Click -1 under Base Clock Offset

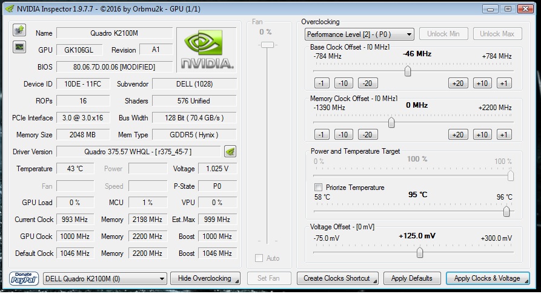[322, 83]
